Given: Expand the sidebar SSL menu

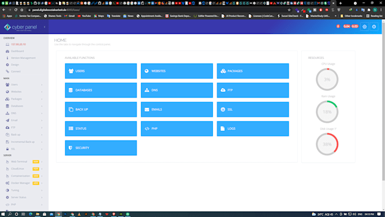Looking at the screenshot, I should [24, 149].
